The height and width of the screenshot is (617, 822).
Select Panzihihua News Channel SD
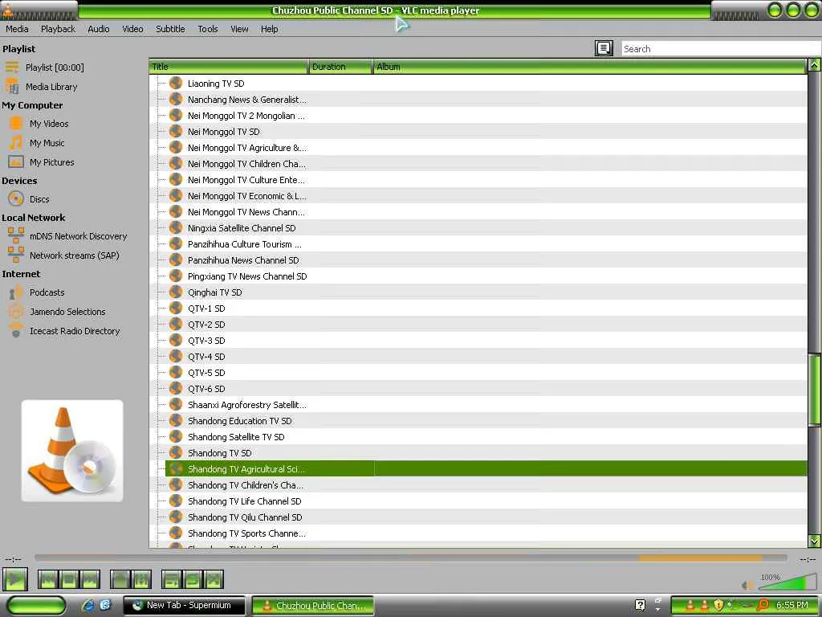pos(478,260)
